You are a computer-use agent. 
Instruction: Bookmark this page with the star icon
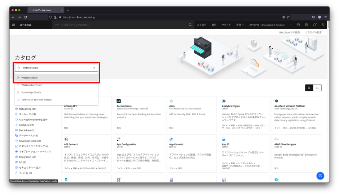point(288,17)
